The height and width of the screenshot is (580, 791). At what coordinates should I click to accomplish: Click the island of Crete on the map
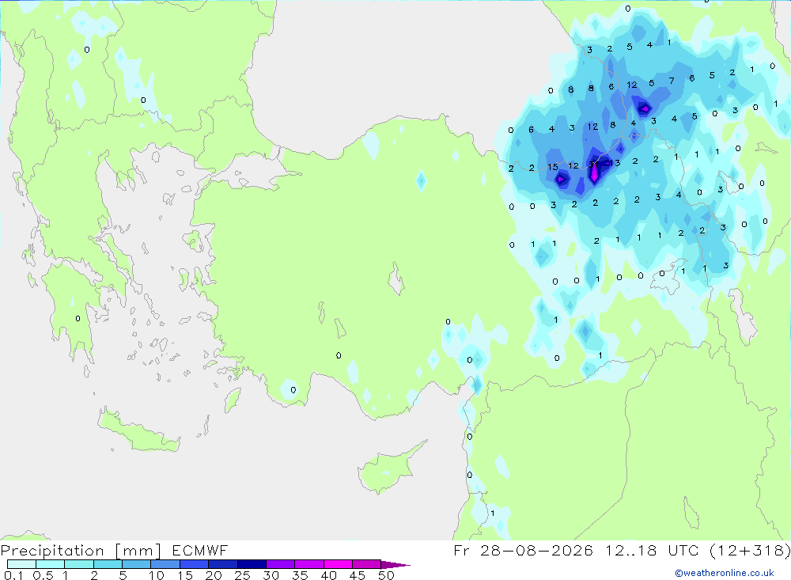pyautogui.click(x=137, y=432)
